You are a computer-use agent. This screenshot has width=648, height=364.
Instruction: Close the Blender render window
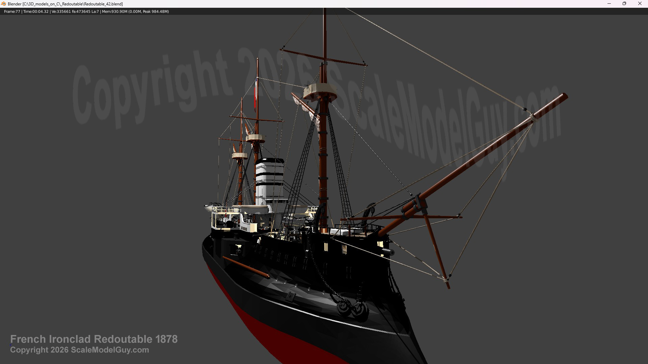(x=640, y=4)
